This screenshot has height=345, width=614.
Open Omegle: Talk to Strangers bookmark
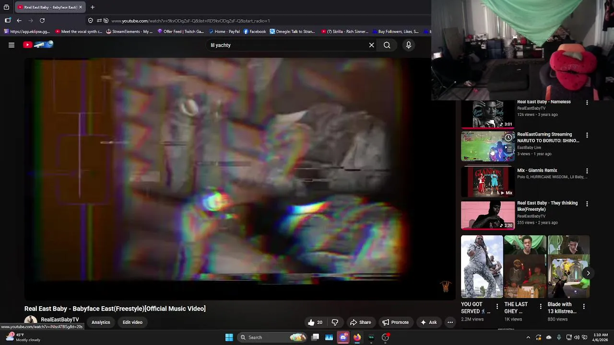(x=292, y=32)
